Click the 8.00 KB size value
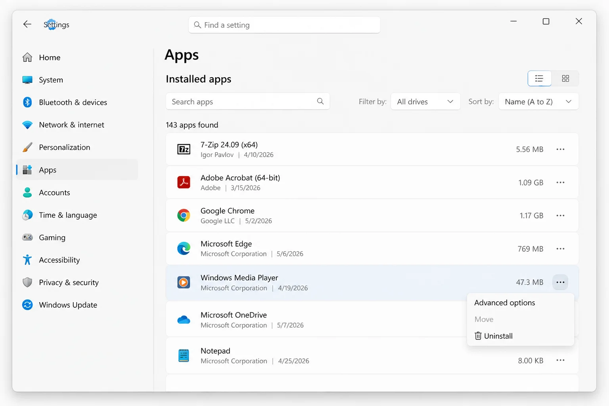 (x=530, y=360)
